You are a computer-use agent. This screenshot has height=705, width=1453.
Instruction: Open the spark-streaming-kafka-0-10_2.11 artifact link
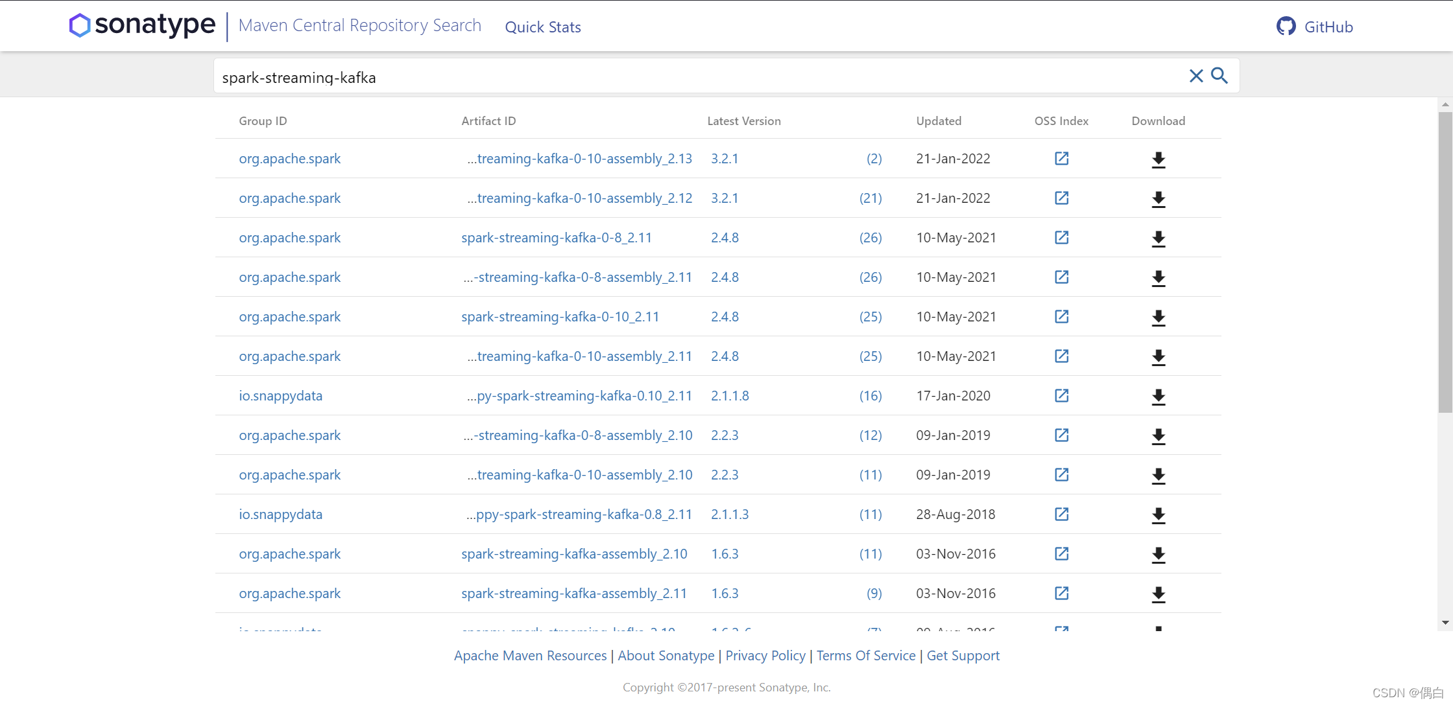click(560, 317)
